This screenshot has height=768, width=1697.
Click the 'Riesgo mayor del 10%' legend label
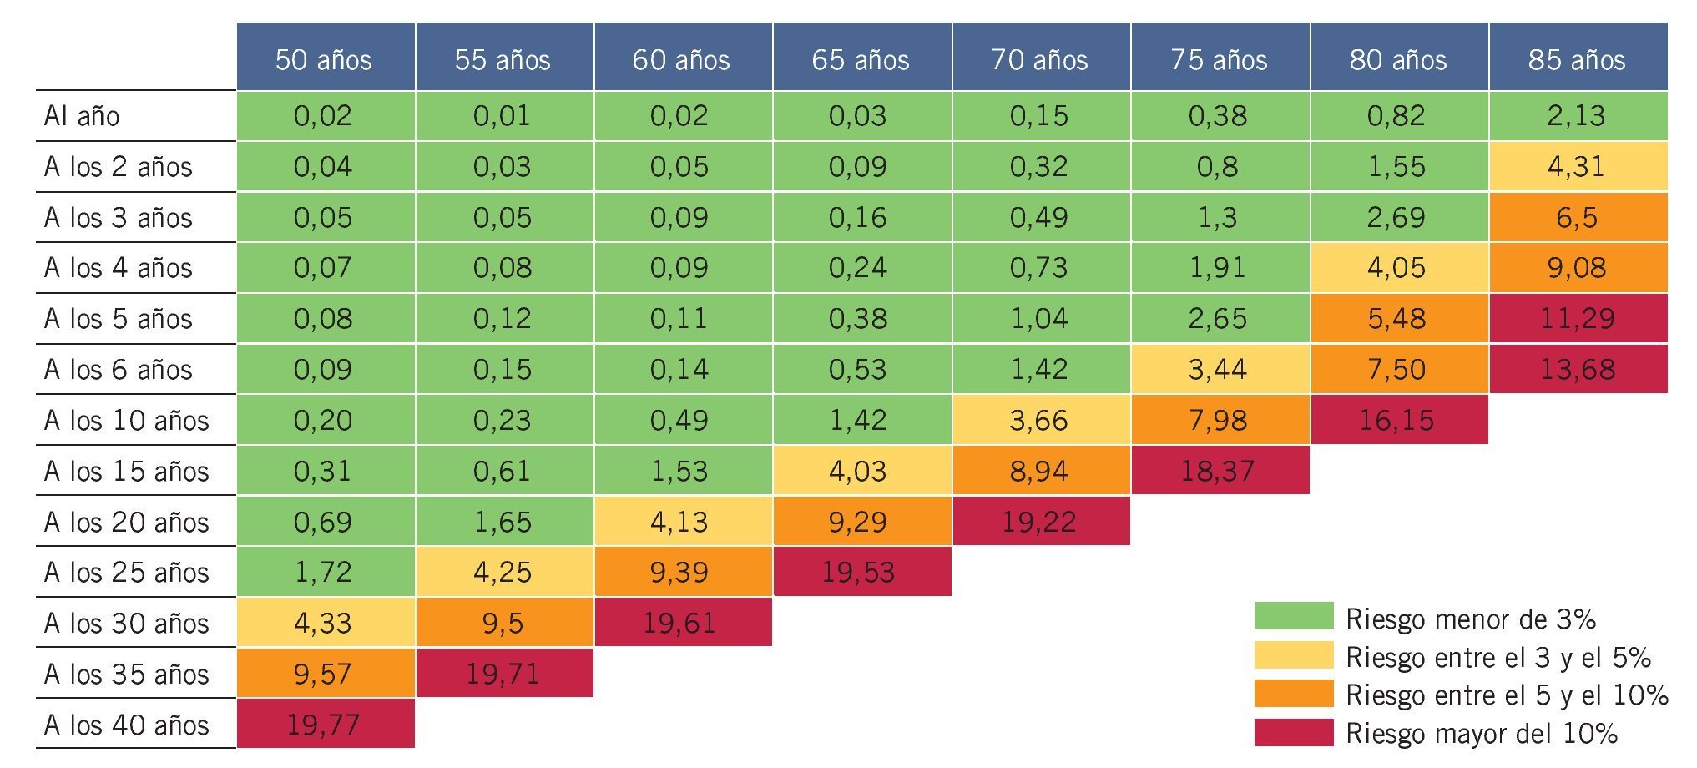click(x=1482, y=733)
